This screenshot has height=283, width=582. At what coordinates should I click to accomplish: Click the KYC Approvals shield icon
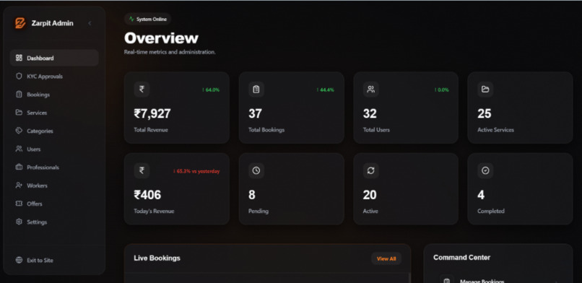19,76
